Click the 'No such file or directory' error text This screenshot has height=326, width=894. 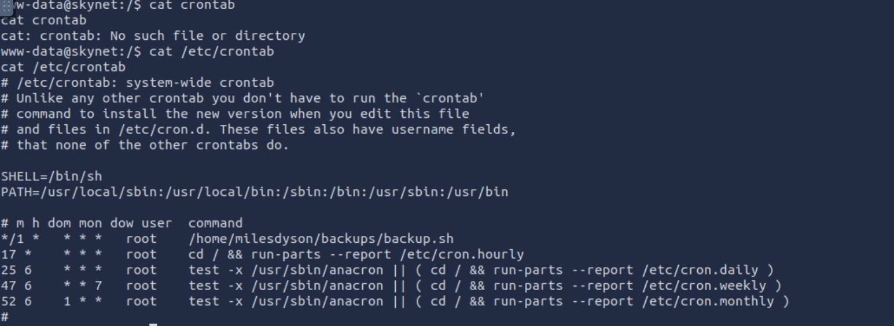pyautogui.click(x=207, y=36)
